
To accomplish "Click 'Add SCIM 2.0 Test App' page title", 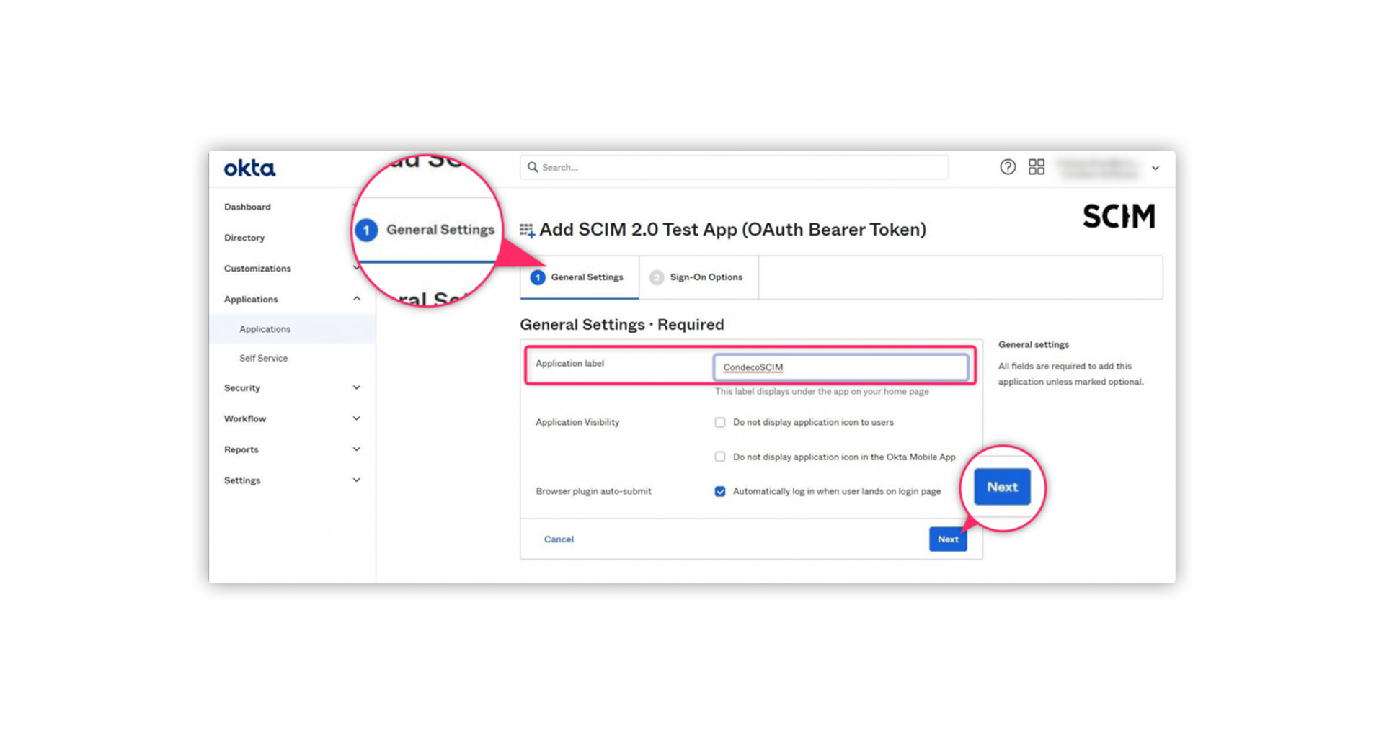I will [x=732, y=230].
